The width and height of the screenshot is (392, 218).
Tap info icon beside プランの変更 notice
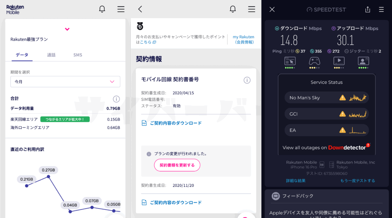149,154
